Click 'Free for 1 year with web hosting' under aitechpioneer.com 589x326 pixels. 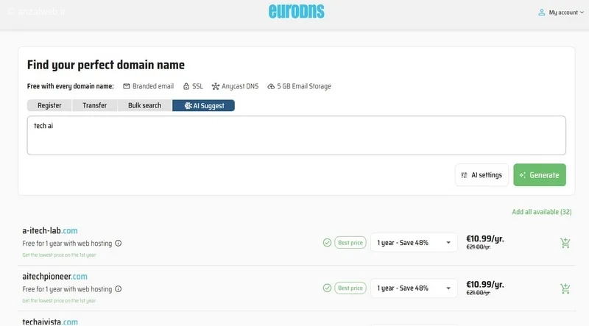click(x=67, y=289)
